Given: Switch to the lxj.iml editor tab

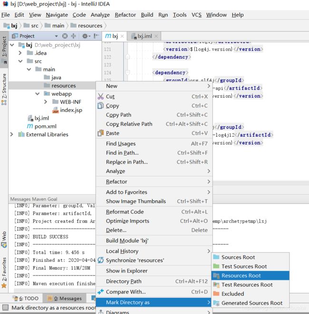Looking at the screenshot, I should click(144, 36).
